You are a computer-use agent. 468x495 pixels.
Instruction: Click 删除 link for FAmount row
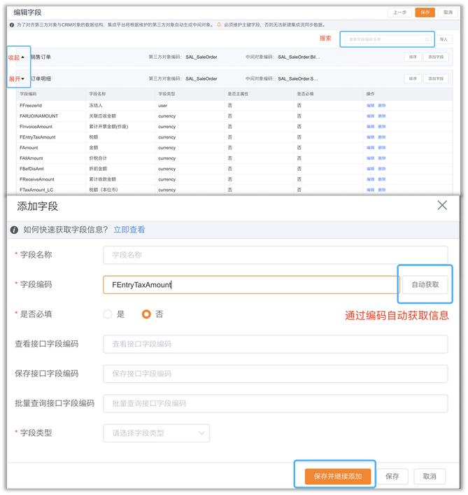pyautogui.click(x=382, y=148)
